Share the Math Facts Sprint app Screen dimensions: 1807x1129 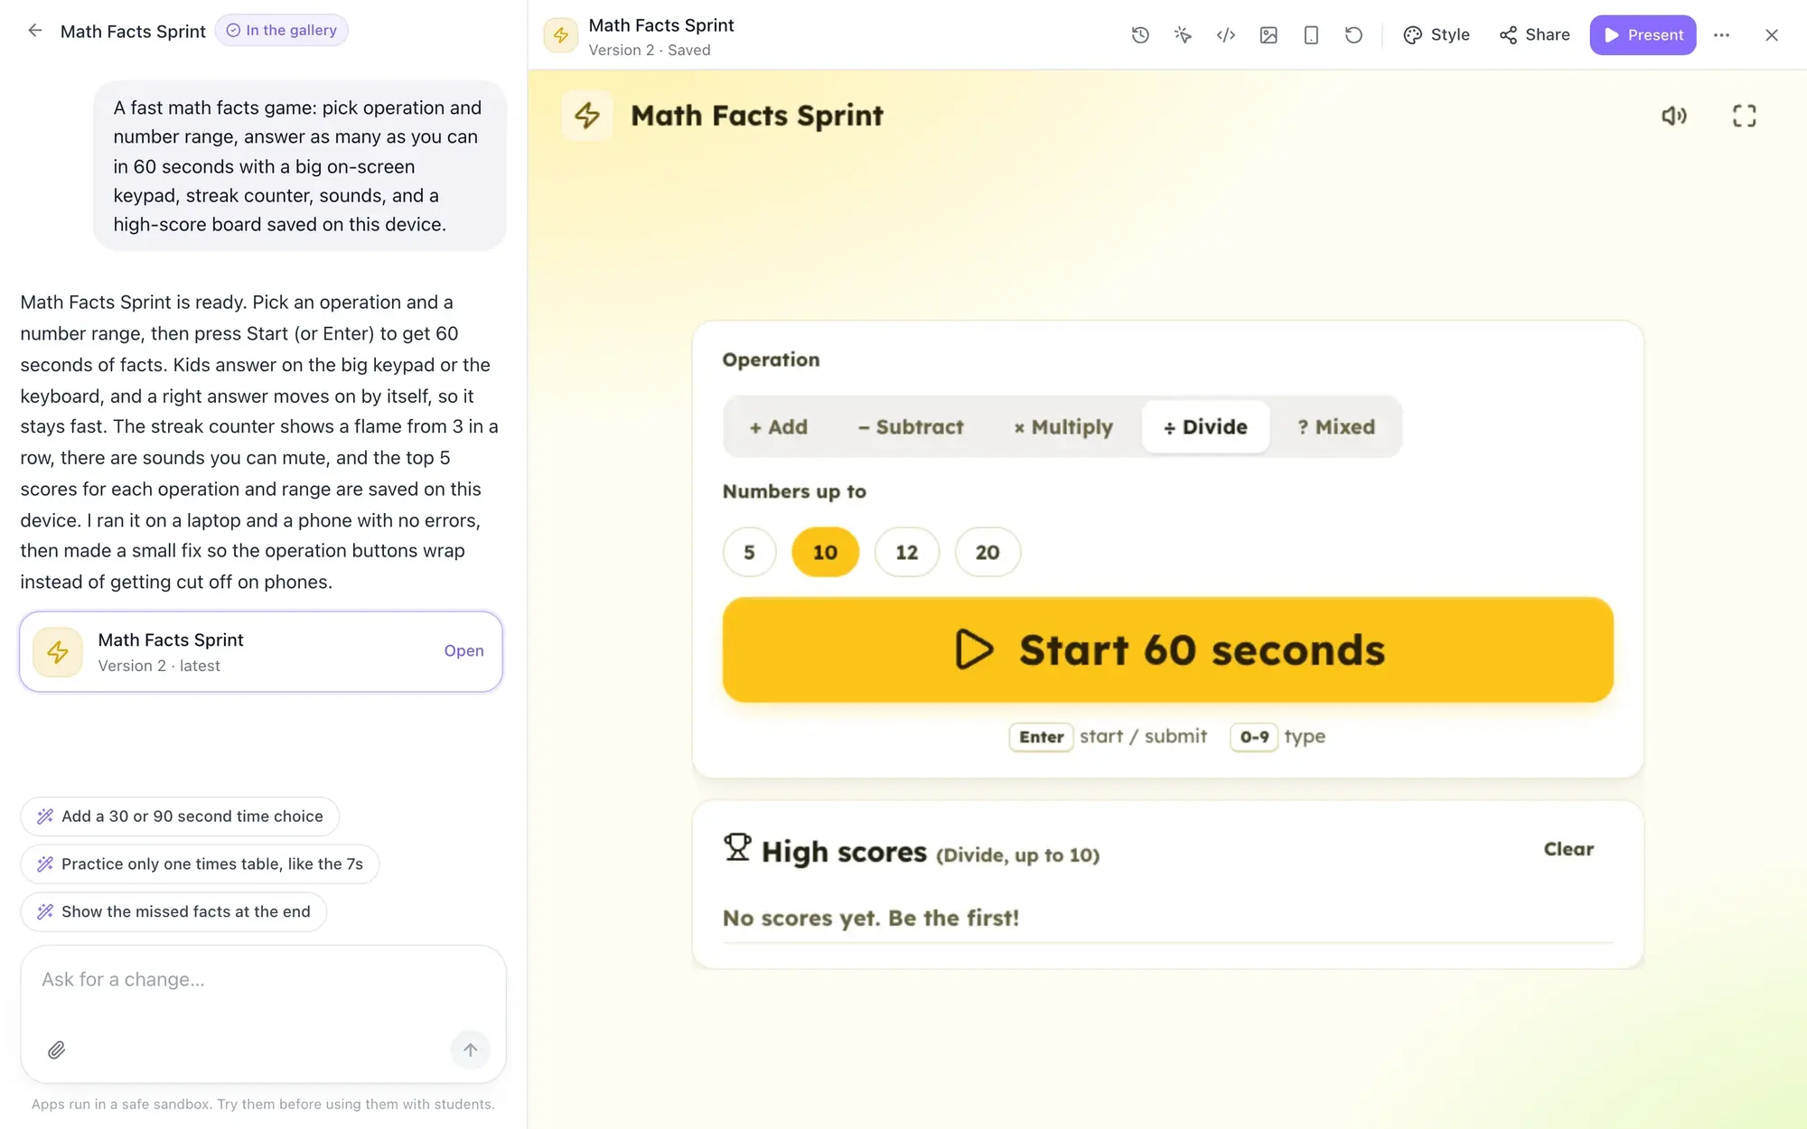(1534, 35)
